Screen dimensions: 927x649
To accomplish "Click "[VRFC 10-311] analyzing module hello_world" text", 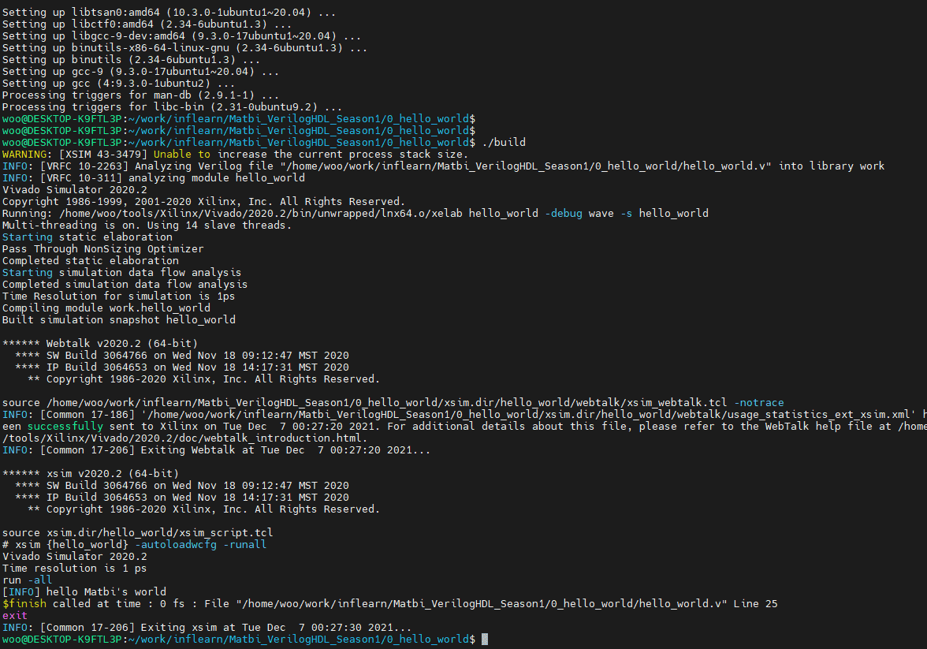I will point(172,177).
